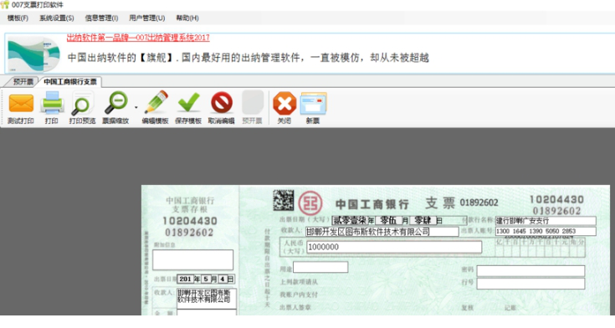
Task: Click the 人民币 amount field 1000000
Action: pyautogui.click(x=394, y=247)
